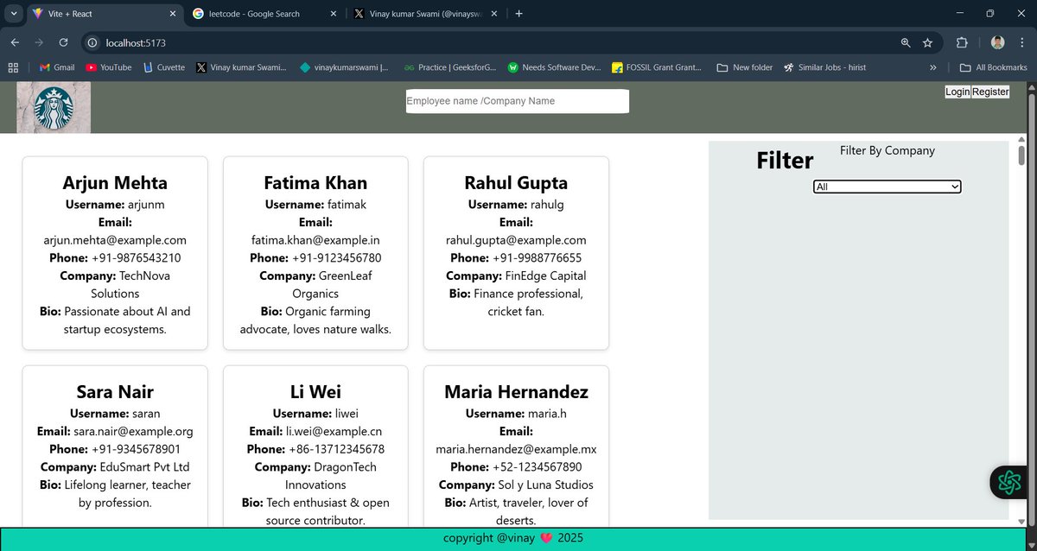Expand hidden bookmarks chevron
The width and height of the screenshot is (1037, 551).
tap(933, 67)
